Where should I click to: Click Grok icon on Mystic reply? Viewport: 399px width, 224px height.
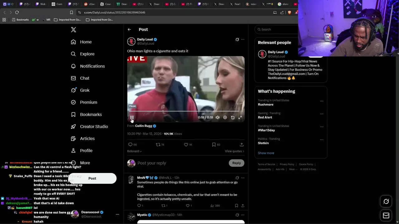point(237,215)
